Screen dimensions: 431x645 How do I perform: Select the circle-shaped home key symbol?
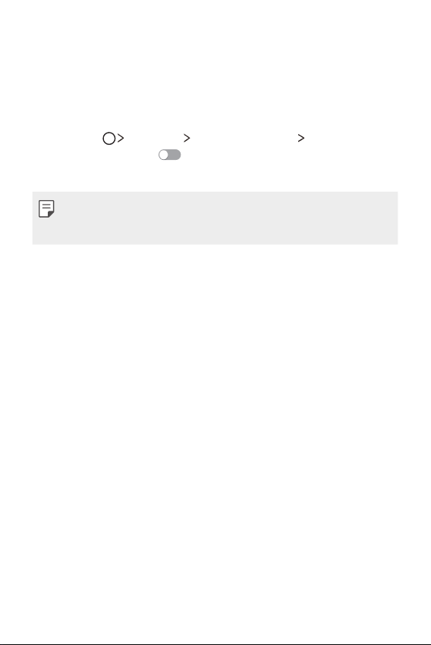(109, 138)
